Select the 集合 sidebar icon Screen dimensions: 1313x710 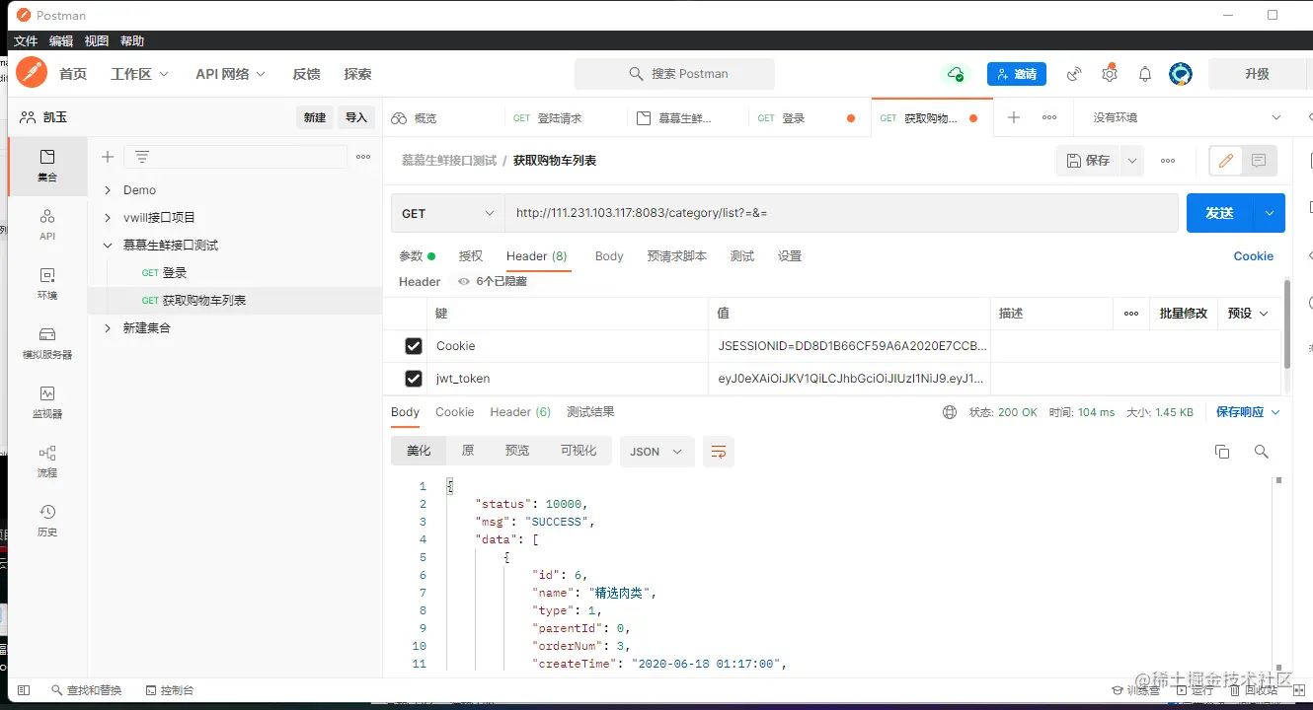tap(47, 166)
